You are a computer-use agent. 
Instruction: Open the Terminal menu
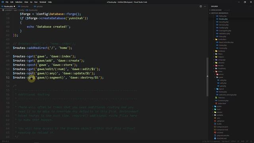pyautogui.click(x=42, y=2)
